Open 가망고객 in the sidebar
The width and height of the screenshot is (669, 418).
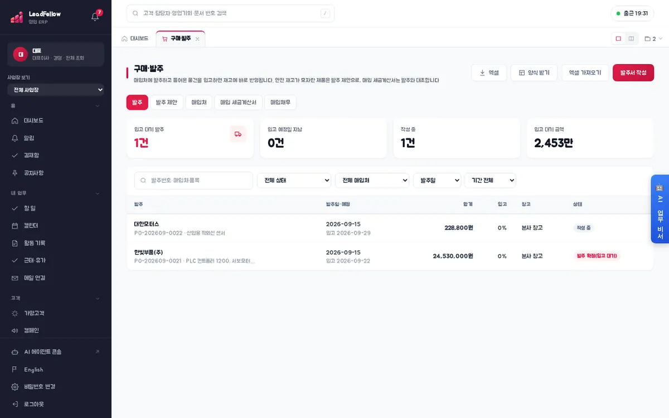pyautogui.click(x=56, y=313)
